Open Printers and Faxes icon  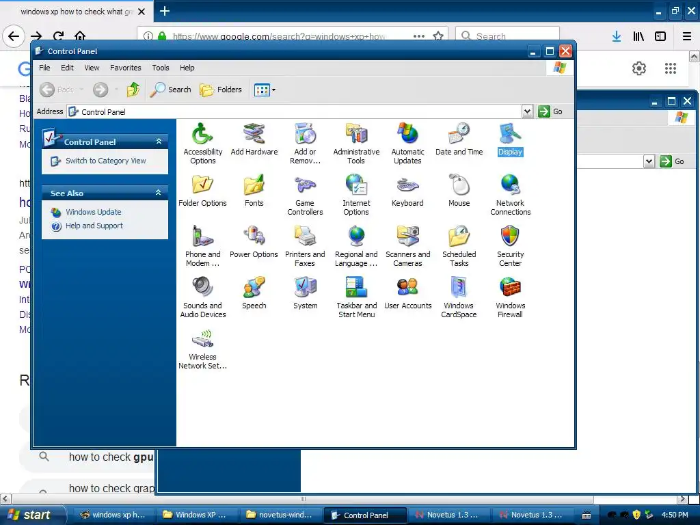[305, 246]
